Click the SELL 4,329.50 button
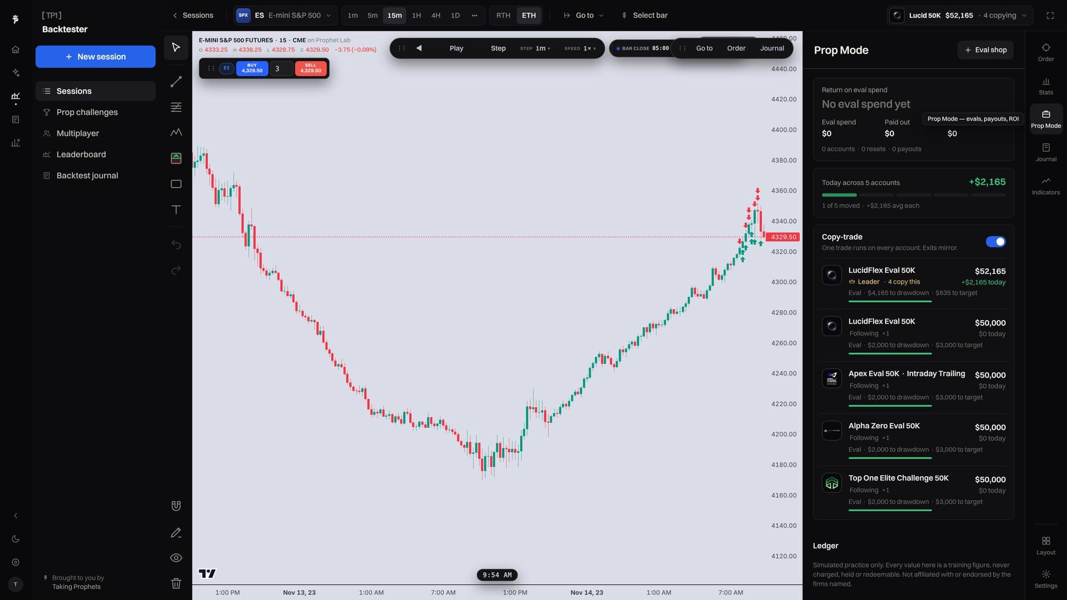Viewport: 1067px width, 600px height. (310, 68)
